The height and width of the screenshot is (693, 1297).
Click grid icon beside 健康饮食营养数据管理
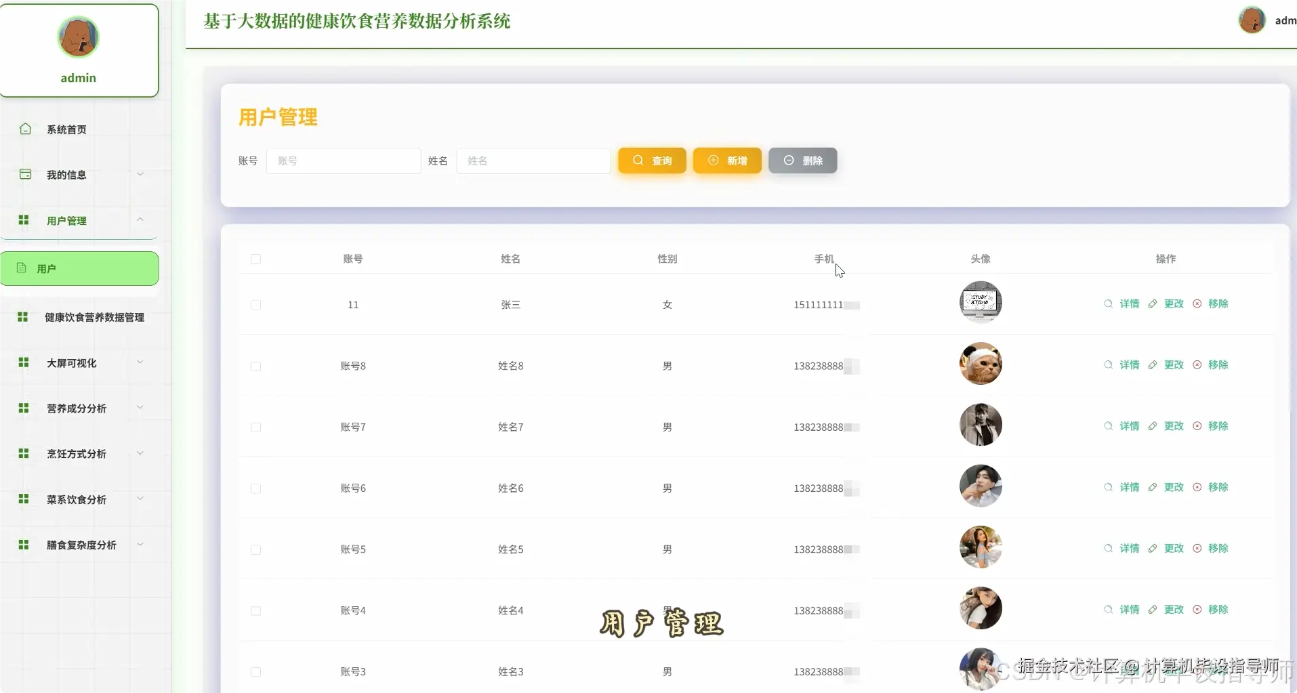point(23,316)
